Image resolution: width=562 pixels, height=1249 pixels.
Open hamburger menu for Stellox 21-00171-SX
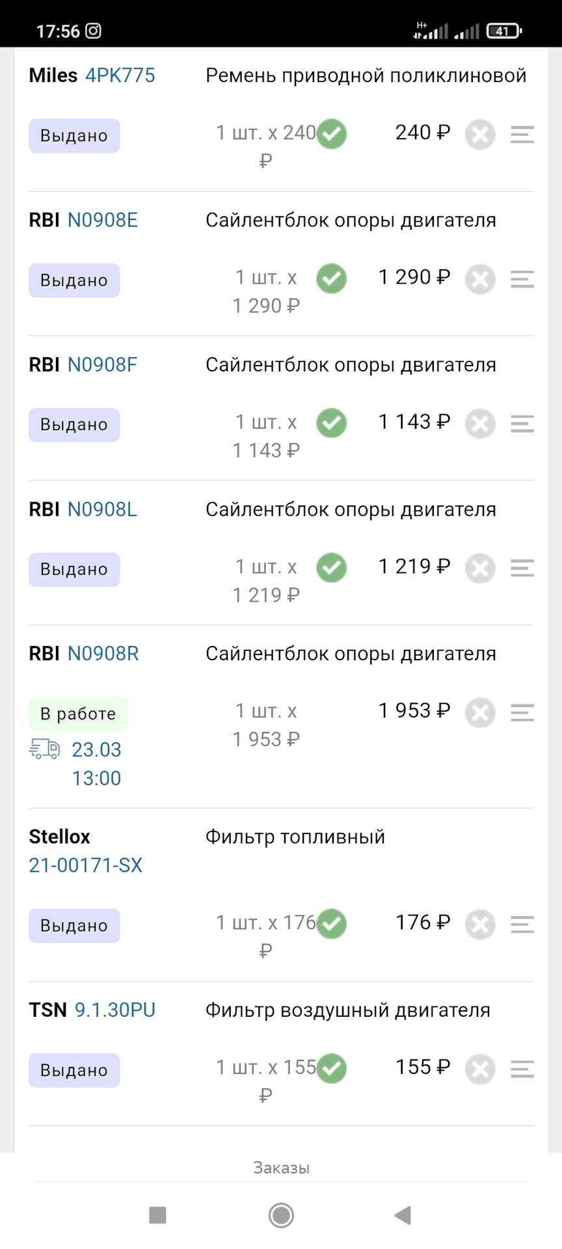(x=522, y=924)
